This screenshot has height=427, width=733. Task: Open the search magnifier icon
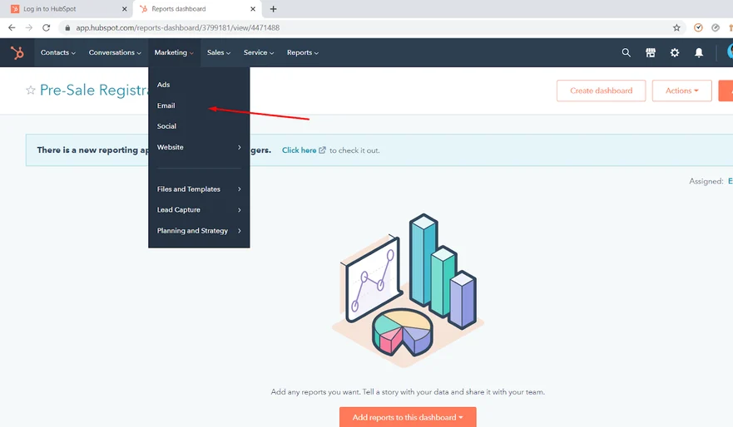click(x=626, y=52)
